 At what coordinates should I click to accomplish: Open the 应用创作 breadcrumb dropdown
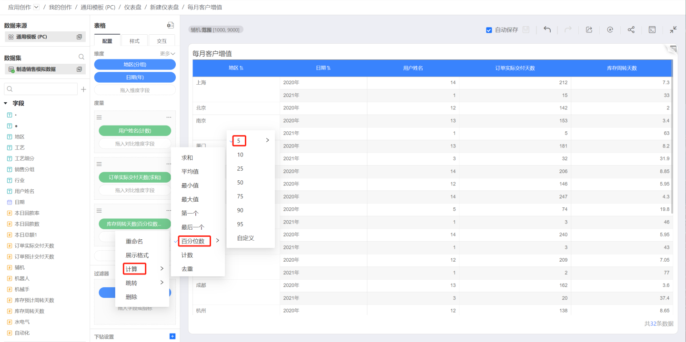click(x=37, y=7)
